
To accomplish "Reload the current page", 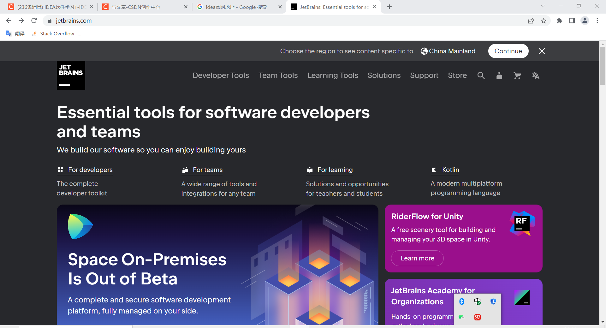I will [34, 21].
